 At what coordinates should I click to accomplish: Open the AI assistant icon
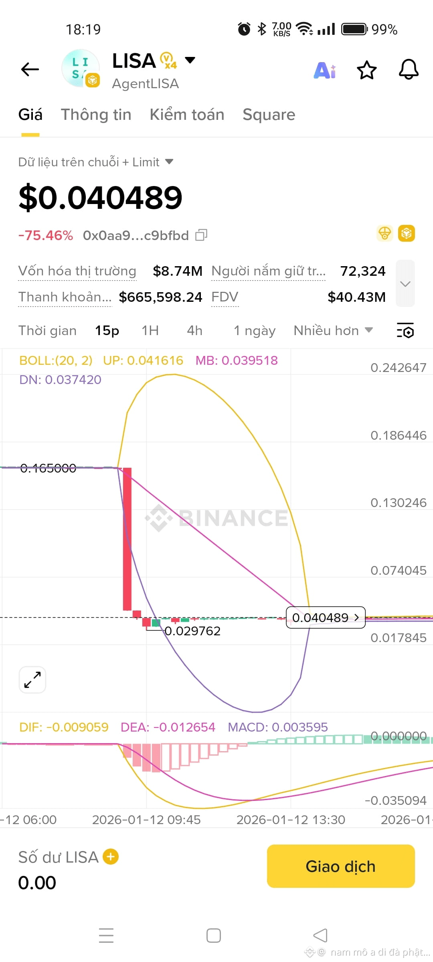325,71
